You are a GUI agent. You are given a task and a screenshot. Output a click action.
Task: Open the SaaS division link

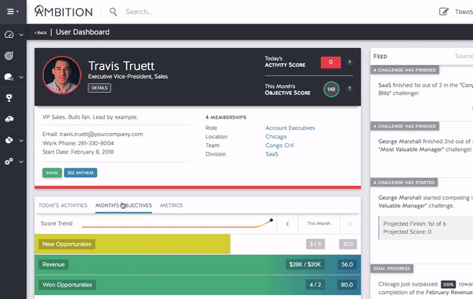point(271,154)
